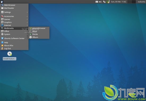Select the Install Xubun... desktop label
This screenshot has width=146, height=101.
coord(10,59)
